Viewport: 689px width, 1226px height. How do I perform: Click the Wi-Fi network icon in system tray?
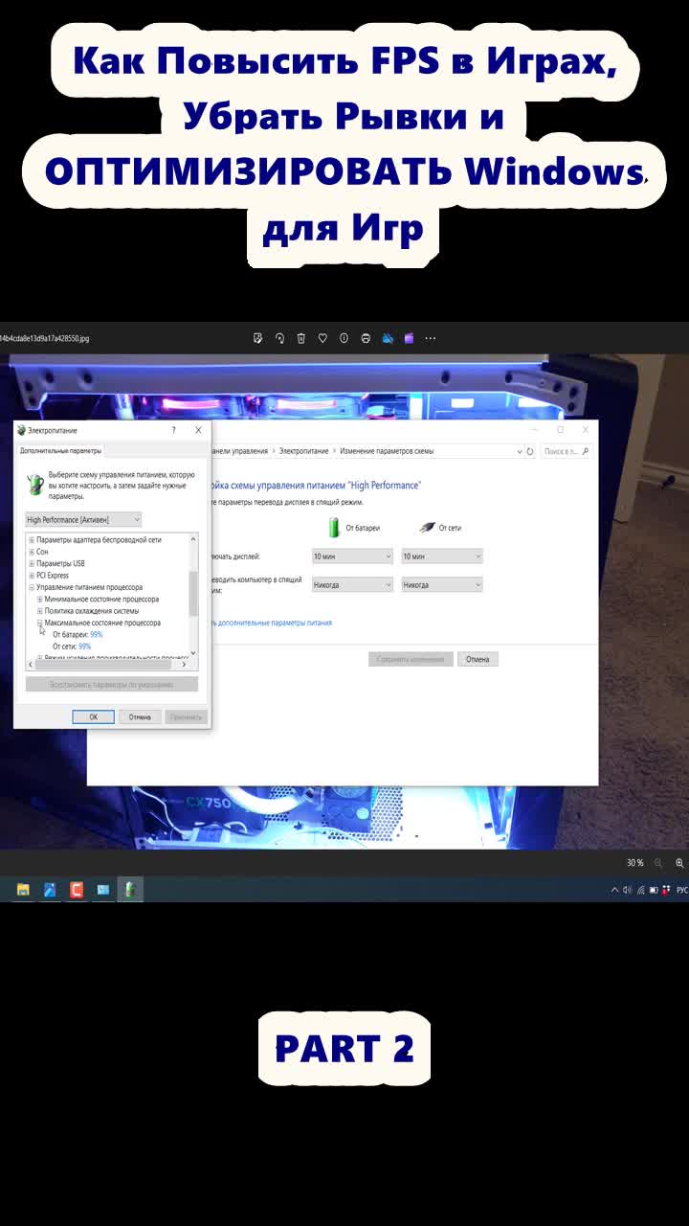coord(640,890)
